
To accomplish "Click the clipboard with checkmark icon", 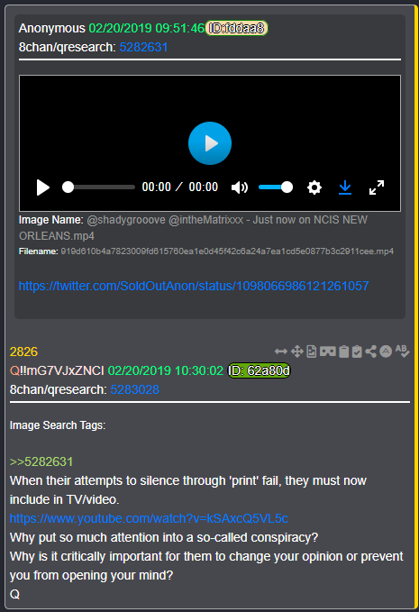I will [x=357, y=352].
